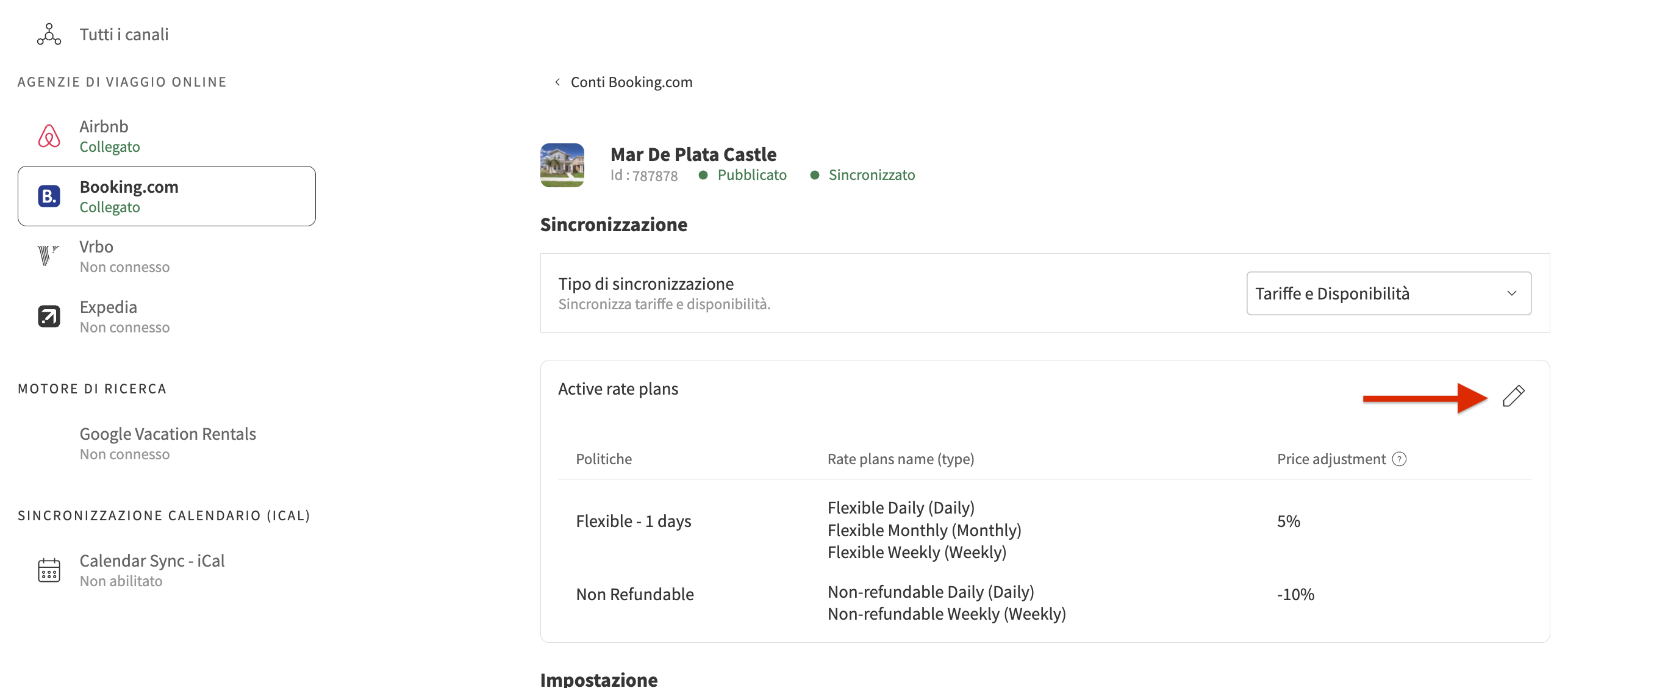Screen dimensions: 1654x688
Task: Go back to Conti Booking.com
Action: [631, 82]
